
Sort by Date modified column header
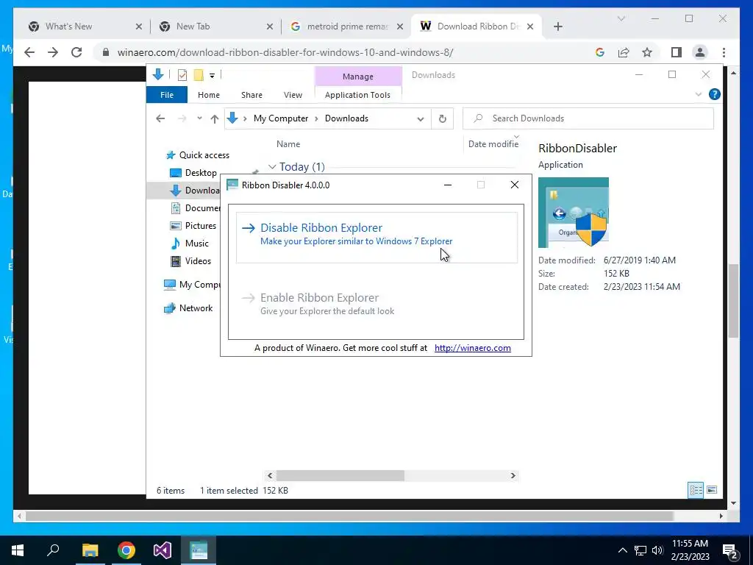point(493,144)
